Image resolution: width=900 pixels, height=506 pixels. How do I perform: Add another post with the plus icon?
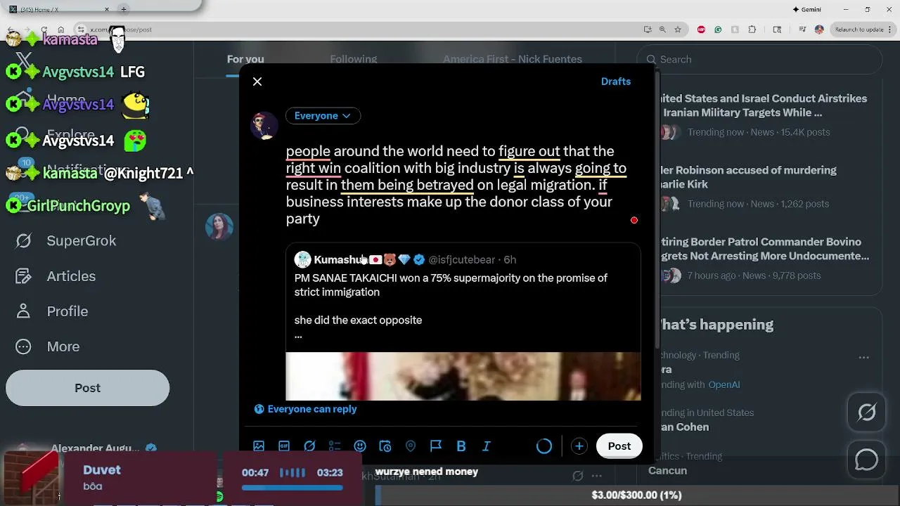point(579,446)
